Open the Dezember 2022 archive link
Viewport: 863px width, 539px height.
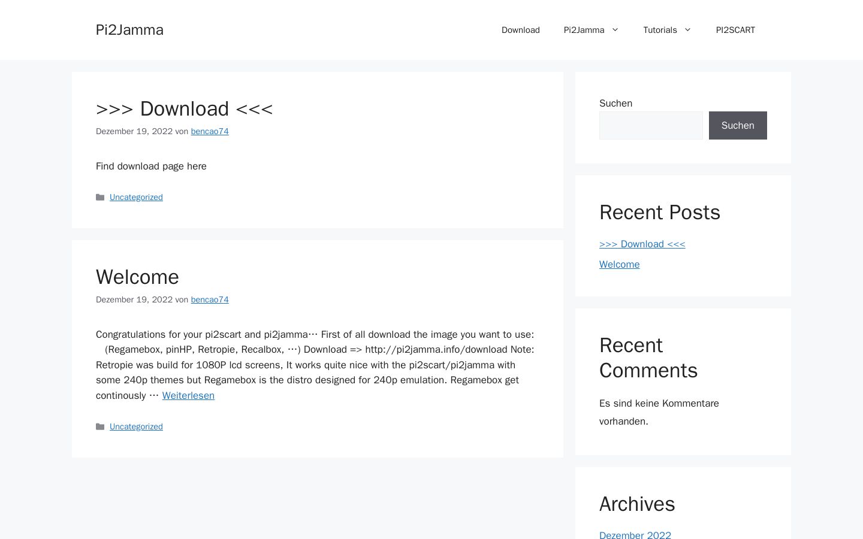tap(635, 535)
